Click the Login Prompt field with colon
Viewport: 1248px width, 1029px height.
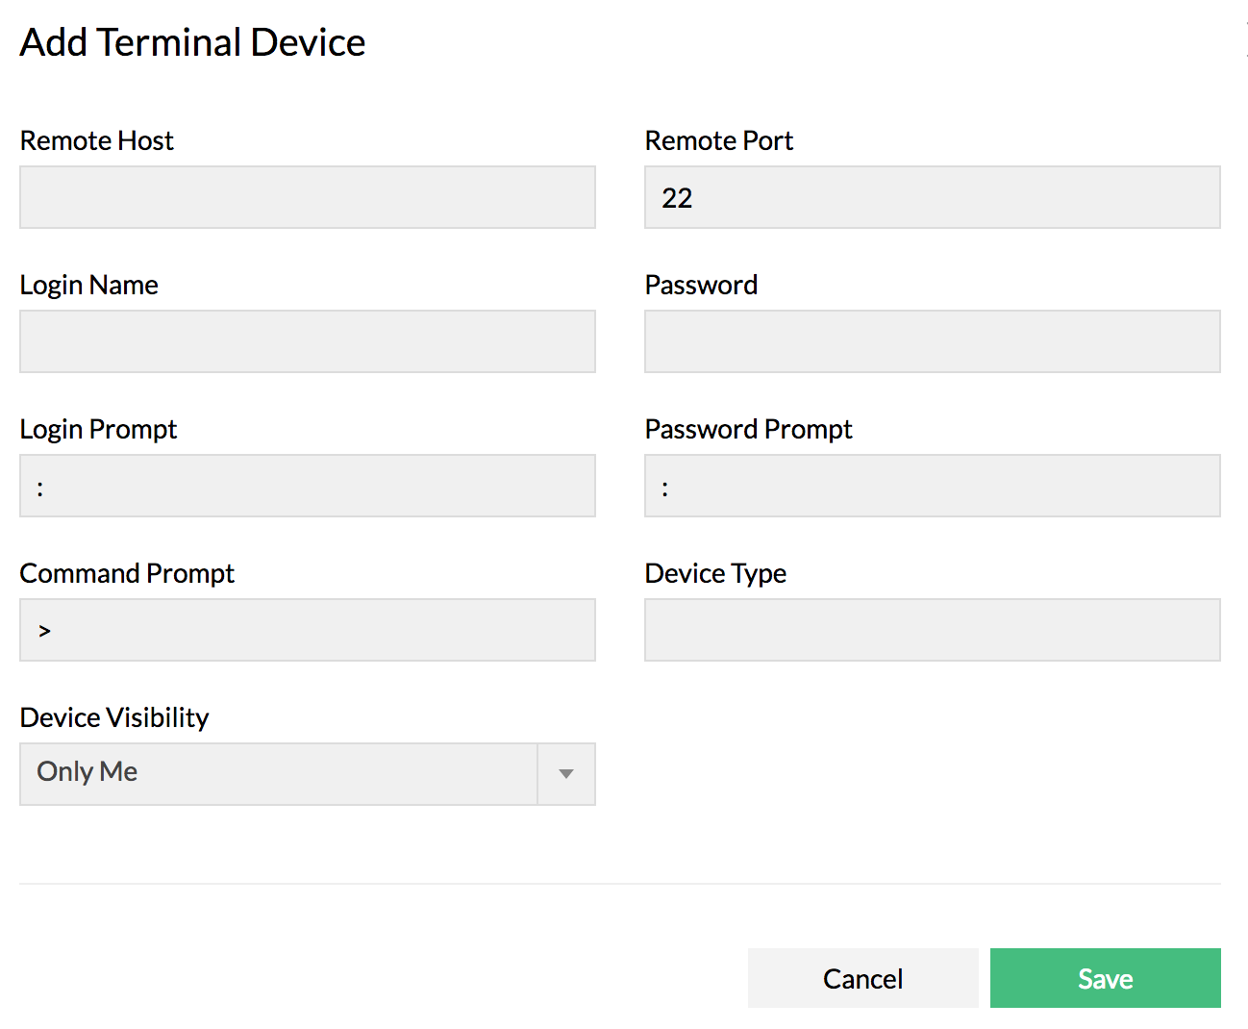tap(308, 486)
